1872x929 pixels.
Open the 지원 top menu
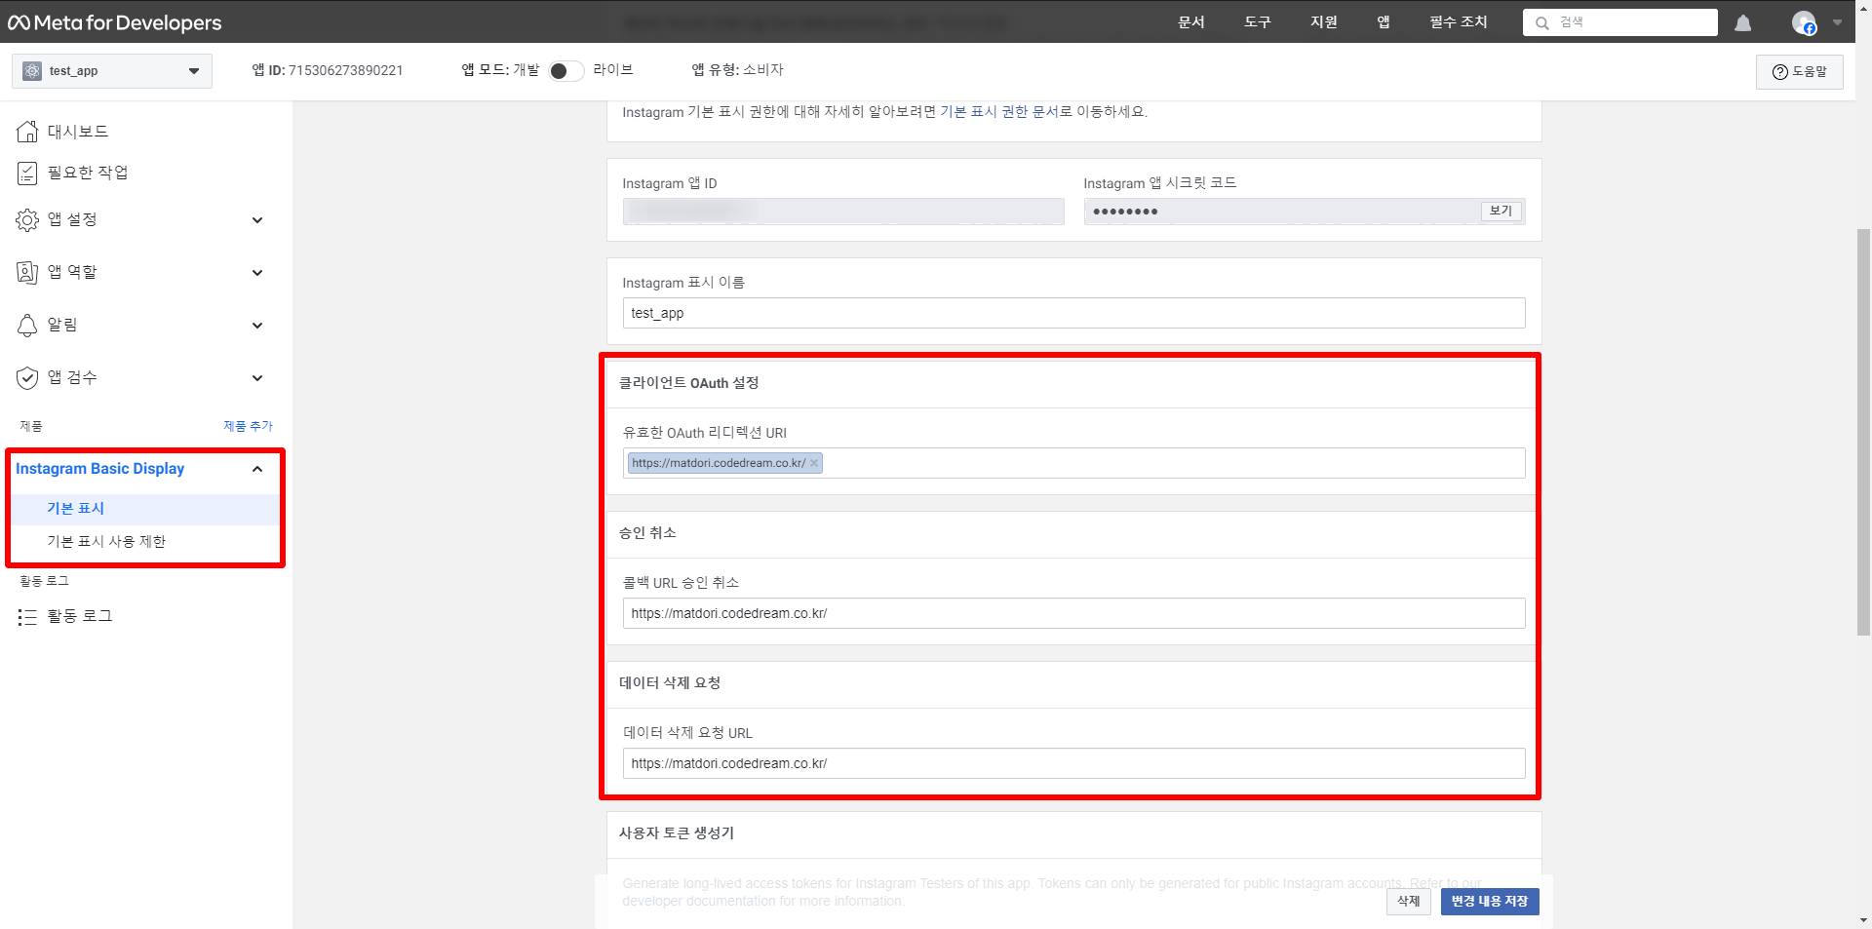1324,22
